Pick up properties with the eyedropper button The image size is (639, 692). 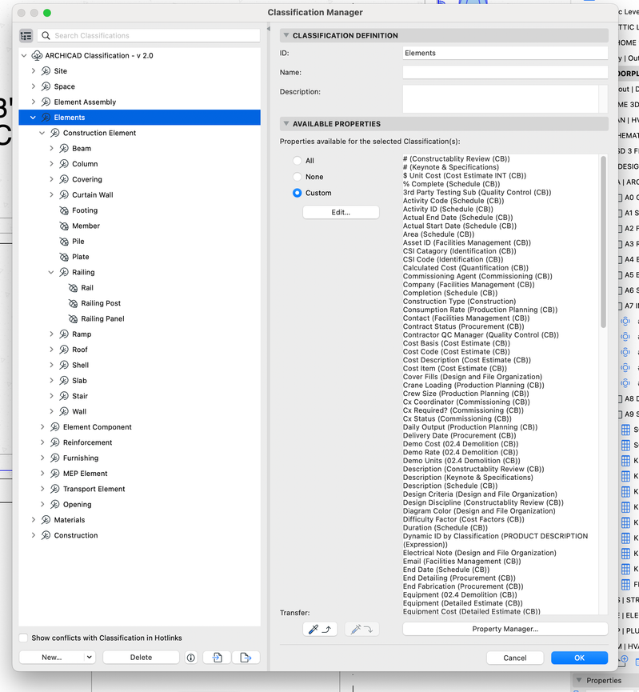coord(320,630)
